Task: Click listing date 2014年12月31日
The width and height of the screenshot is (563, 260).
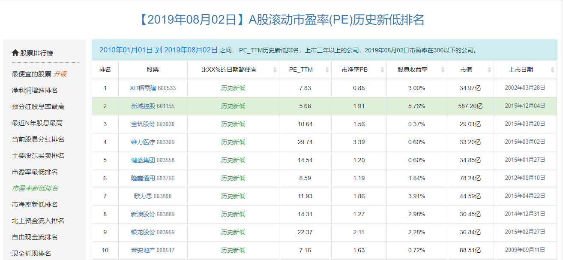Action: click(525, 214)
